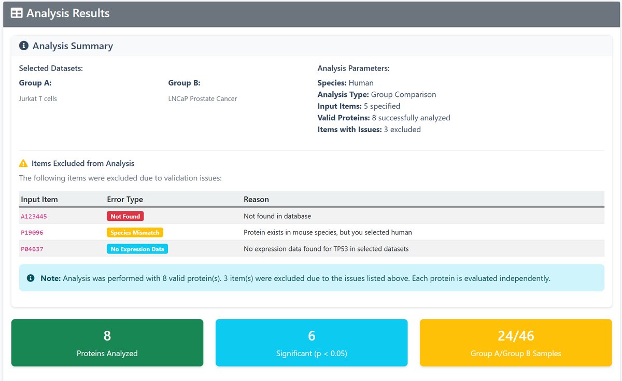Click the blue No Expression Data badge
This screenshot has width=622, height=381.
tap(137, 249)
